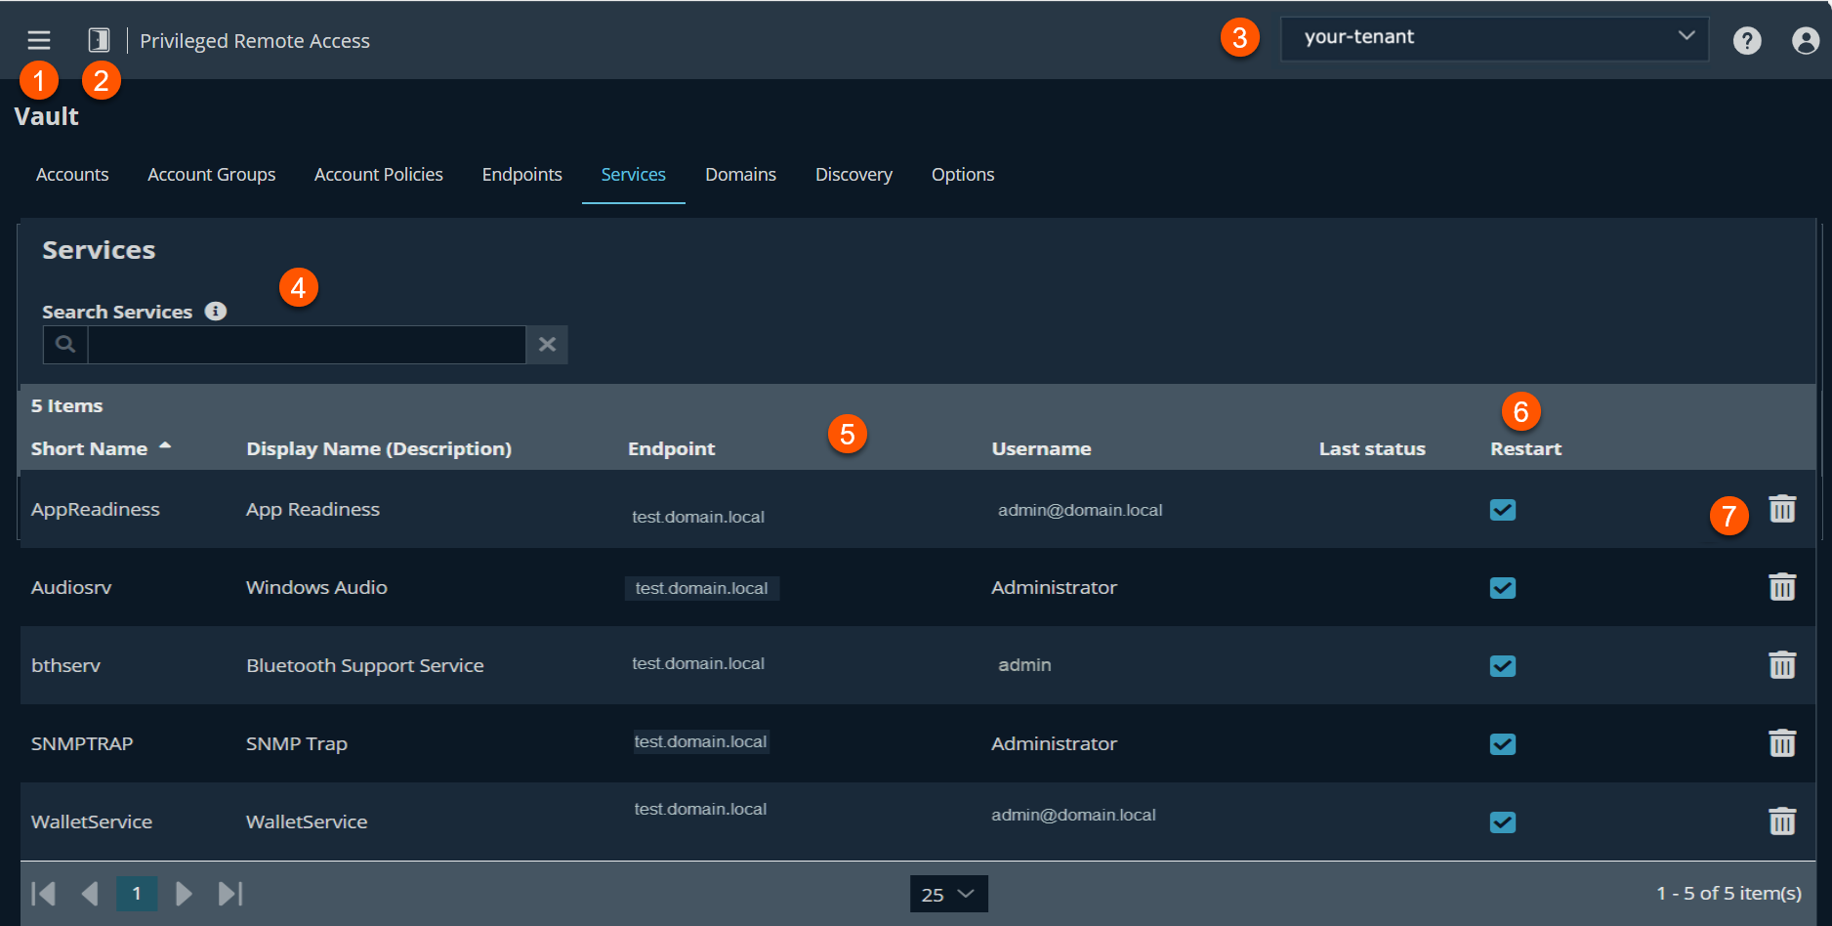This screenshot has height=926, width=1832.
Task: Click page number 1 button
Action: [137, 893]
